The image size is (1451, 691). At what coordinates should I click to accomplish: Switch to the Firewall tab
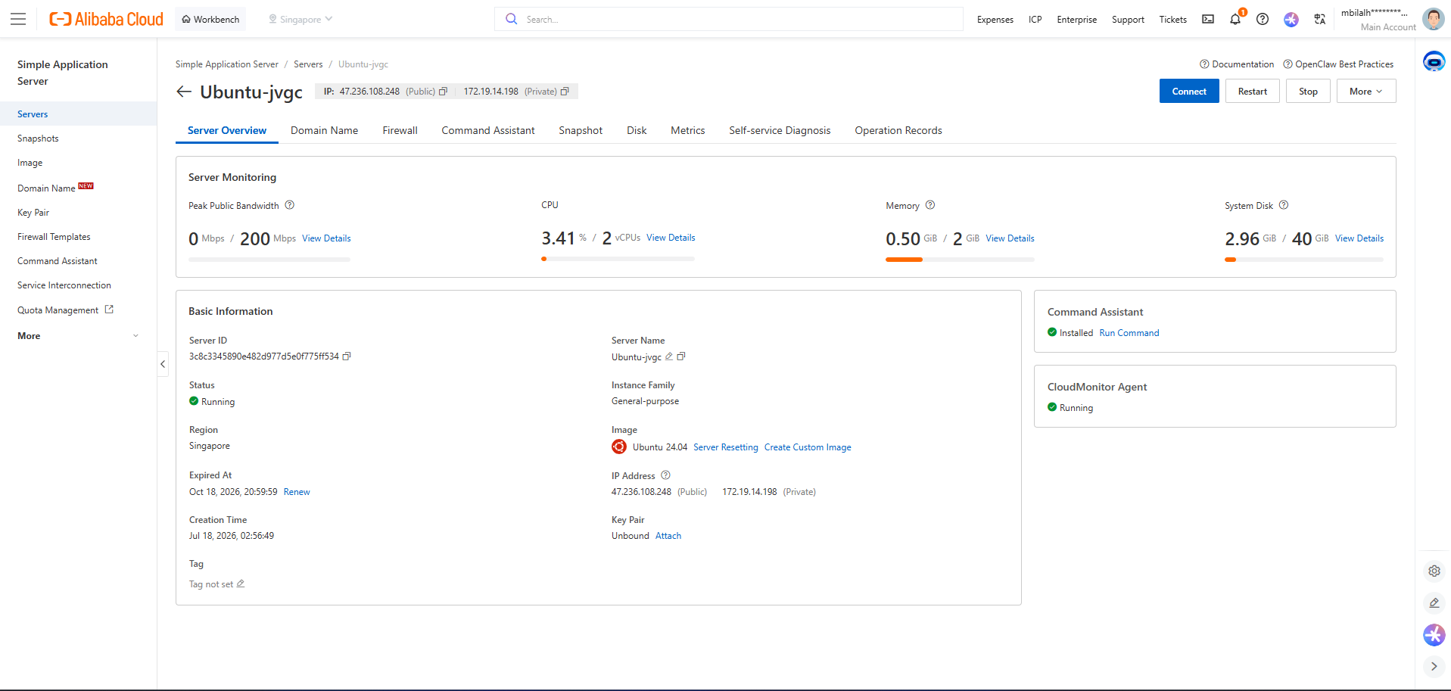pyautogui.click(x=400, y=131)
